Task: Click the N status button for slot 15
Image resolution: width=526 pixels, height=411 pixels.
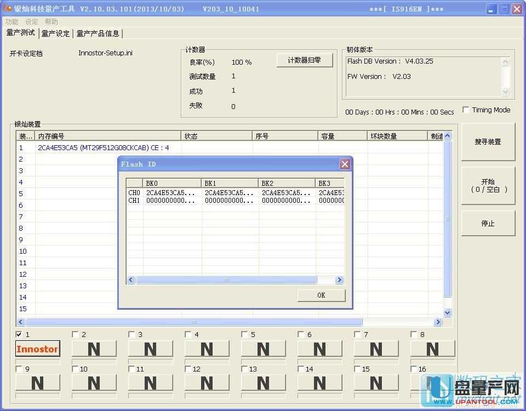Action: point(376,383)
